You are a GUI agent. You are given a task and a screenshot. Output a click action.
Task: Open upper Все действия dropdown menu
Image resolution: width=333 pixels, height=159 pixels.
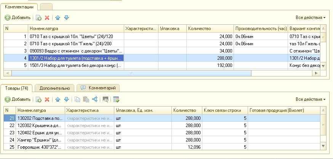pos(311,17)
